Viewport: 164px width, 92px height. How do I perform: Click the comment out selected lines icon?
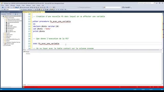point(56,9)
